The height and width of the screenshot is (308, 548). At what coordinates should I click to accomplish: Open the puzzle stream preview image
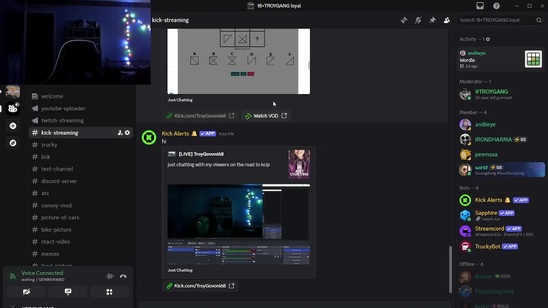[238, 61]
